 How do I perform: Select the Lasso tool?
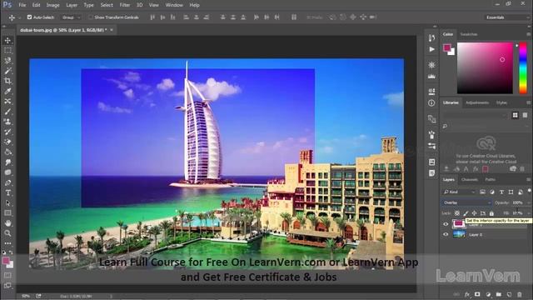[x=7, y=61]
